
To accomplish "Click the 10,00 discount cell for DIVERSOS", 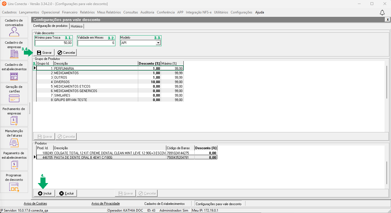I will tap(149, 82).
